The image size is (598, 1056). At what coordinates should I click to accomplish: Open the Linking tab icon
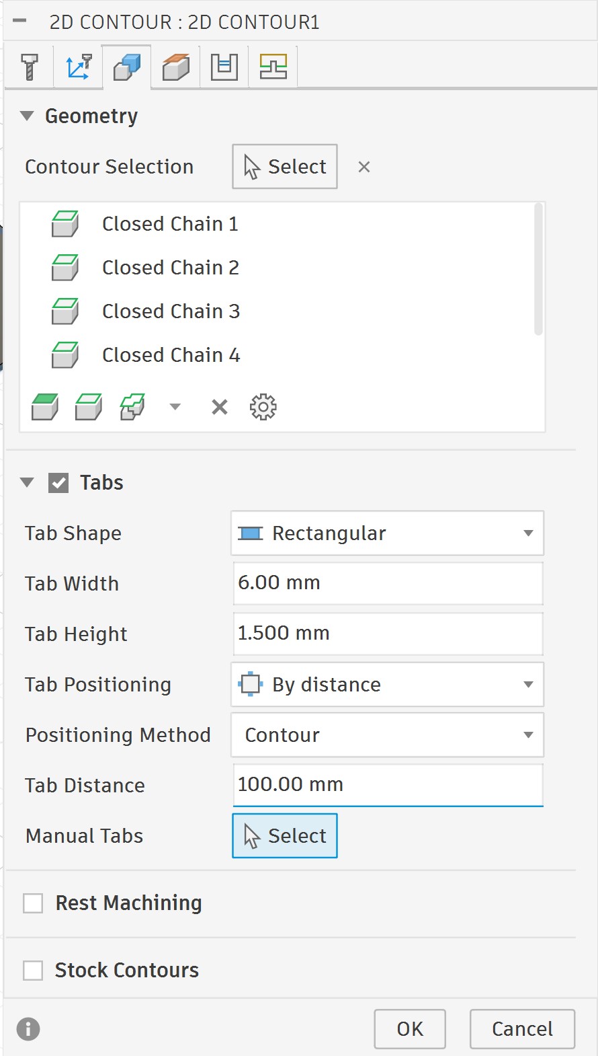273,67
